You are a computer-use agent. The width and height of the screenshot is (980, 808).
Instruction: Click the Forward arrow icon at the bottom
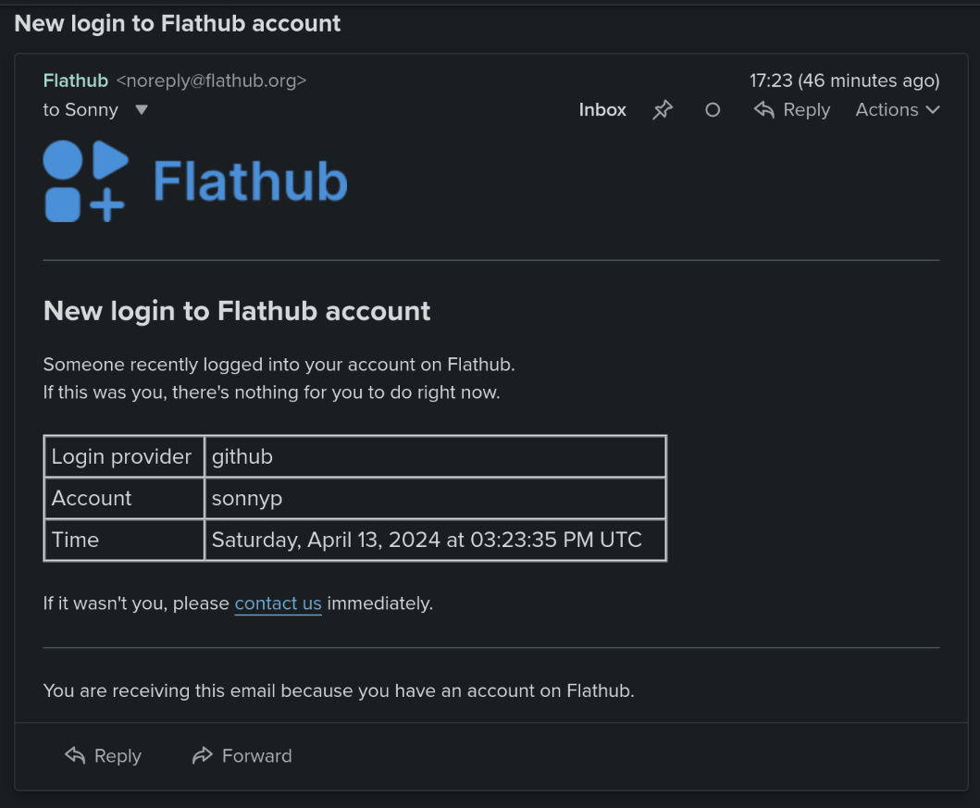(202, 756)
